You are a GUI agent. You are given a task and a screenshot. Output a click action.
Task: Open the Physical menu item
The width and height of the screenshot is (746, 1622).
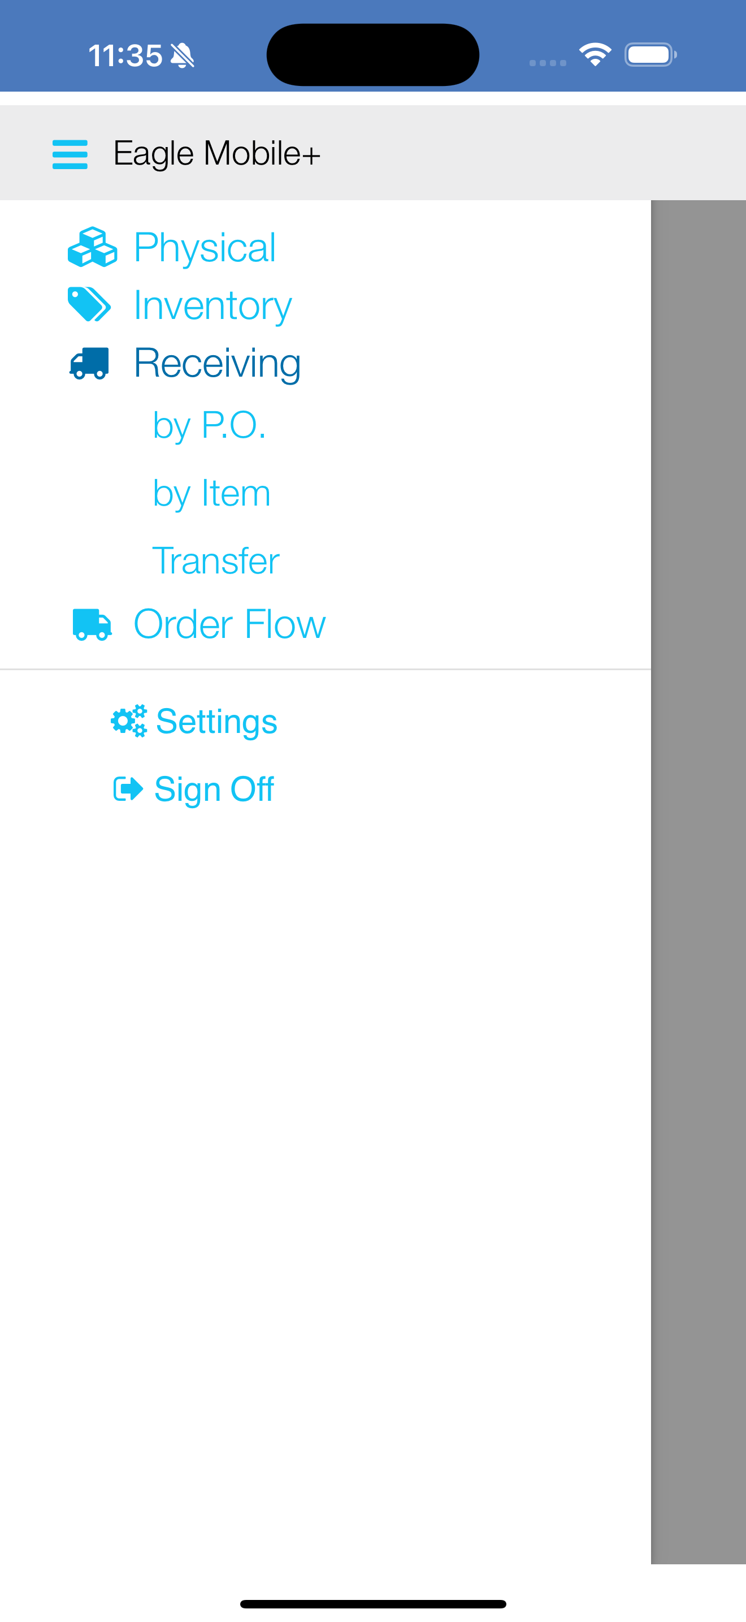(204, 247)
